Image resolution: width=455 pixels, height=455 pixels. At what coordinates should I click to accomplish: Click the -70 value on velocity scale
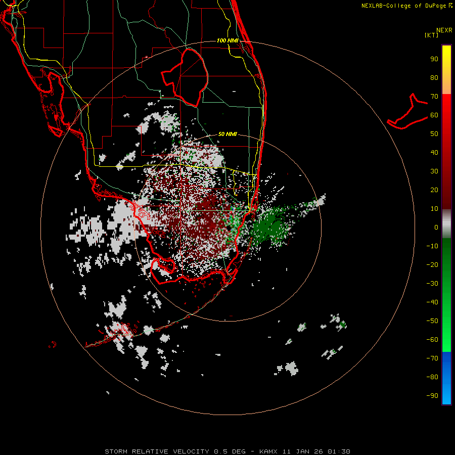coord(432,358)
